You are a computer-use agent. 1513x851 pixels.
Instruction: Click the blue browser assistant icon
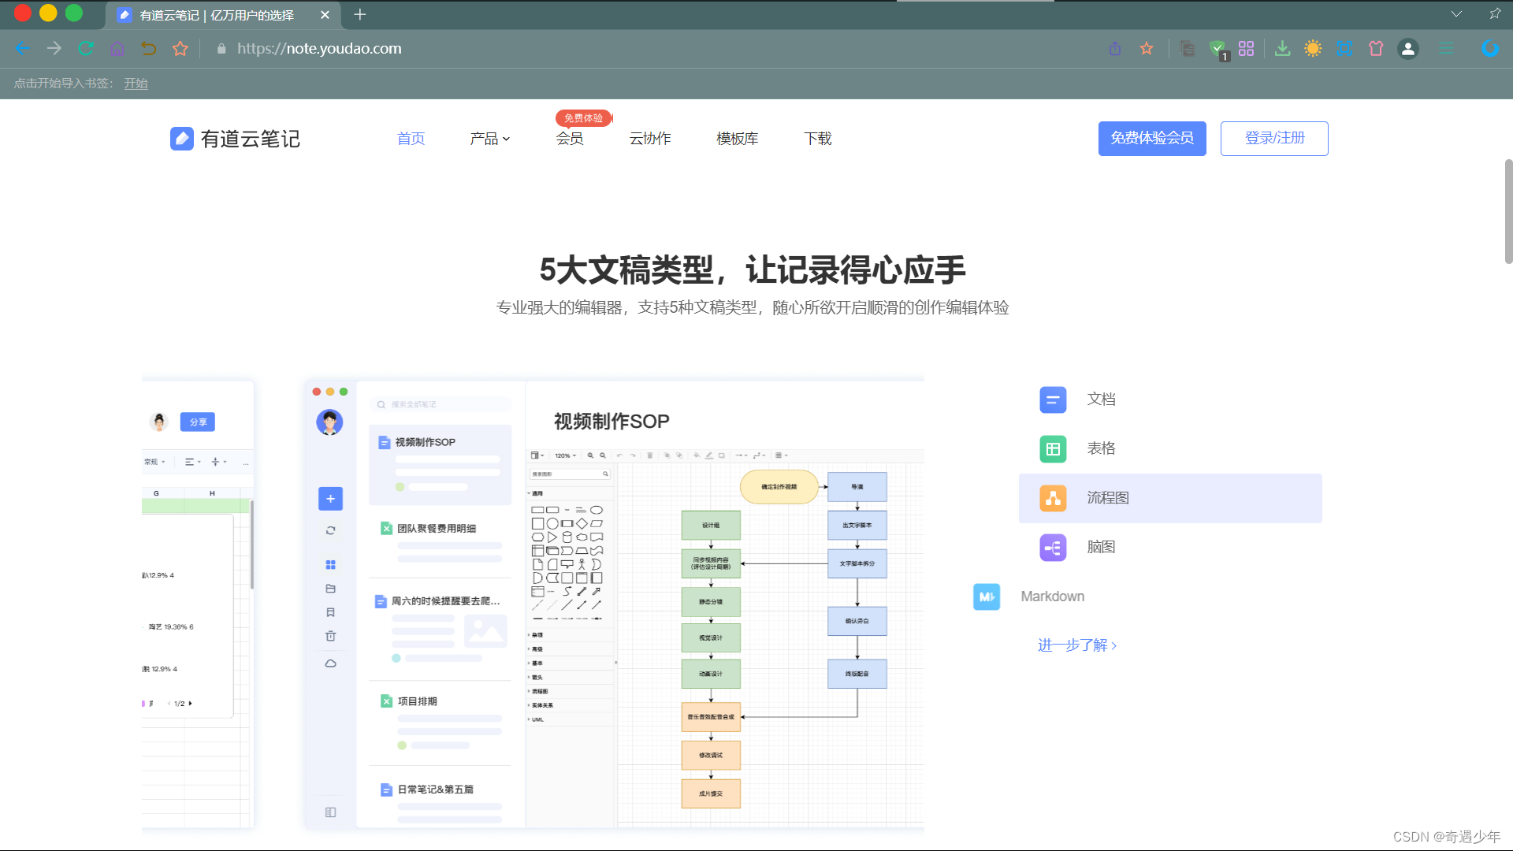1489,48
